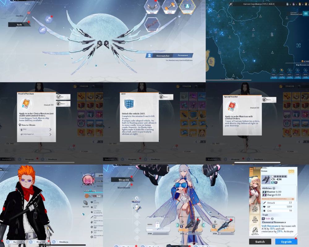Expand the Choice Supply Pod row arrow
309x247 pixels.
50,134
